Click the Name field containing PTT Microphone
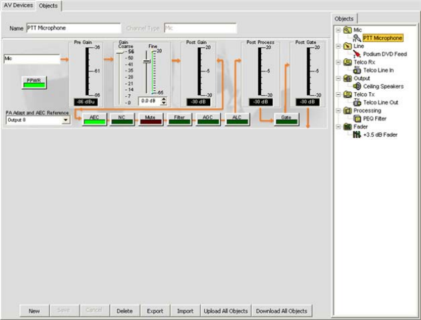The height and width of the screenshot is (320, 421). [x=73, y=28]
